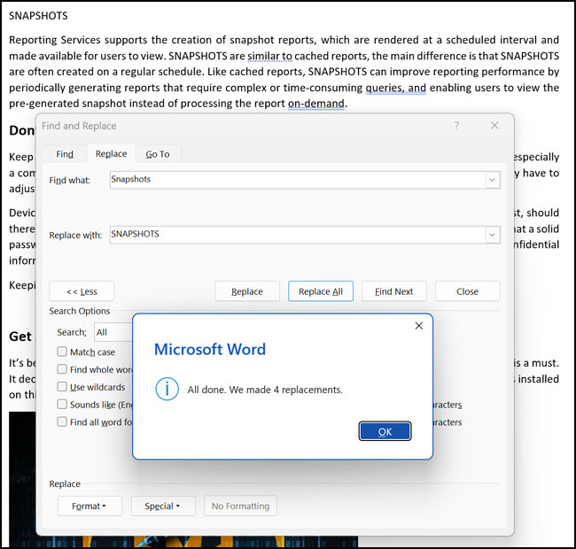Select the Replace tab
Screen dimensions: 576x549
tap(111, 154)
